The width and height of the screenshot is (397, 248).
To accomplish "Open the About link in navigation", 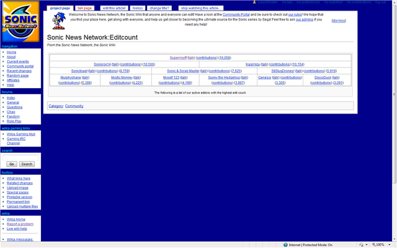I will (x=11, y=57).
